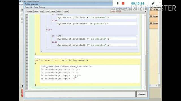The height and width of the screenshot is (101, 181).
Task: Open the Source Code view dropdown
Action: pos(129,11)
